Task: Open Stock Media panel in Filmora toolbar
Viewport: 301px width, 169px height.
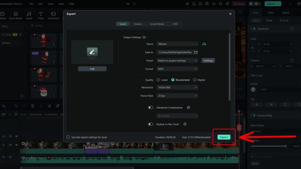Action: (16, 16)
